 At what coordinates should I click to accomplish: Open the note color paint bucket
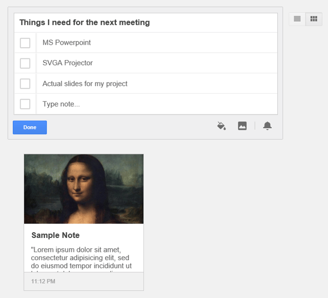tap(221, 126)
